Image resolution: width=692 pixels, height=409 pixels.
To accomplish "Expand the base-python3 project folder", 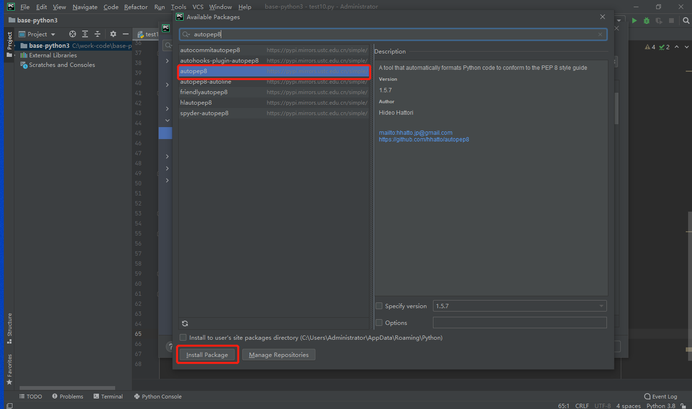I will tap(16, 46).
